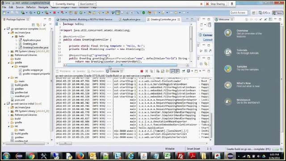Click the Windows Start button
286x161 pixels.
pyautogui.click(x=6, y=156)
